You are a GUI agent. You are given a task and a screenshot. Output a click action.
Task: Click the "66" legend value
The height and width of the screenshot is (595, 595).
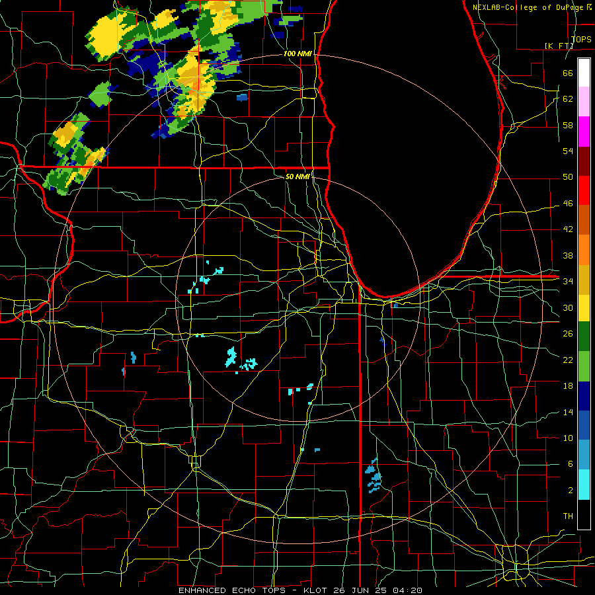(568, 73)
